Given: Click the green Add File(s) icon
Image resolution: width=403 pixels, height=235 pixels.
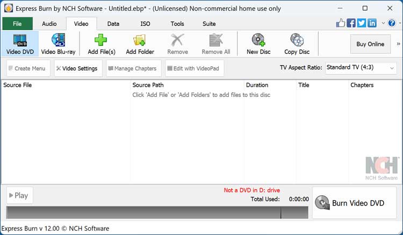Looking at the screenshot, I should click(101, 40).
